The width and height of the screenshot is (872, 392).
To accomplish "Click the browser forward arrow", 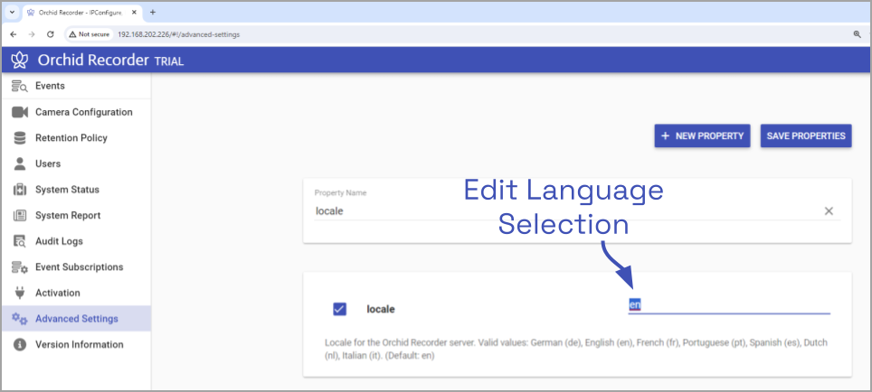I will 32,34.
